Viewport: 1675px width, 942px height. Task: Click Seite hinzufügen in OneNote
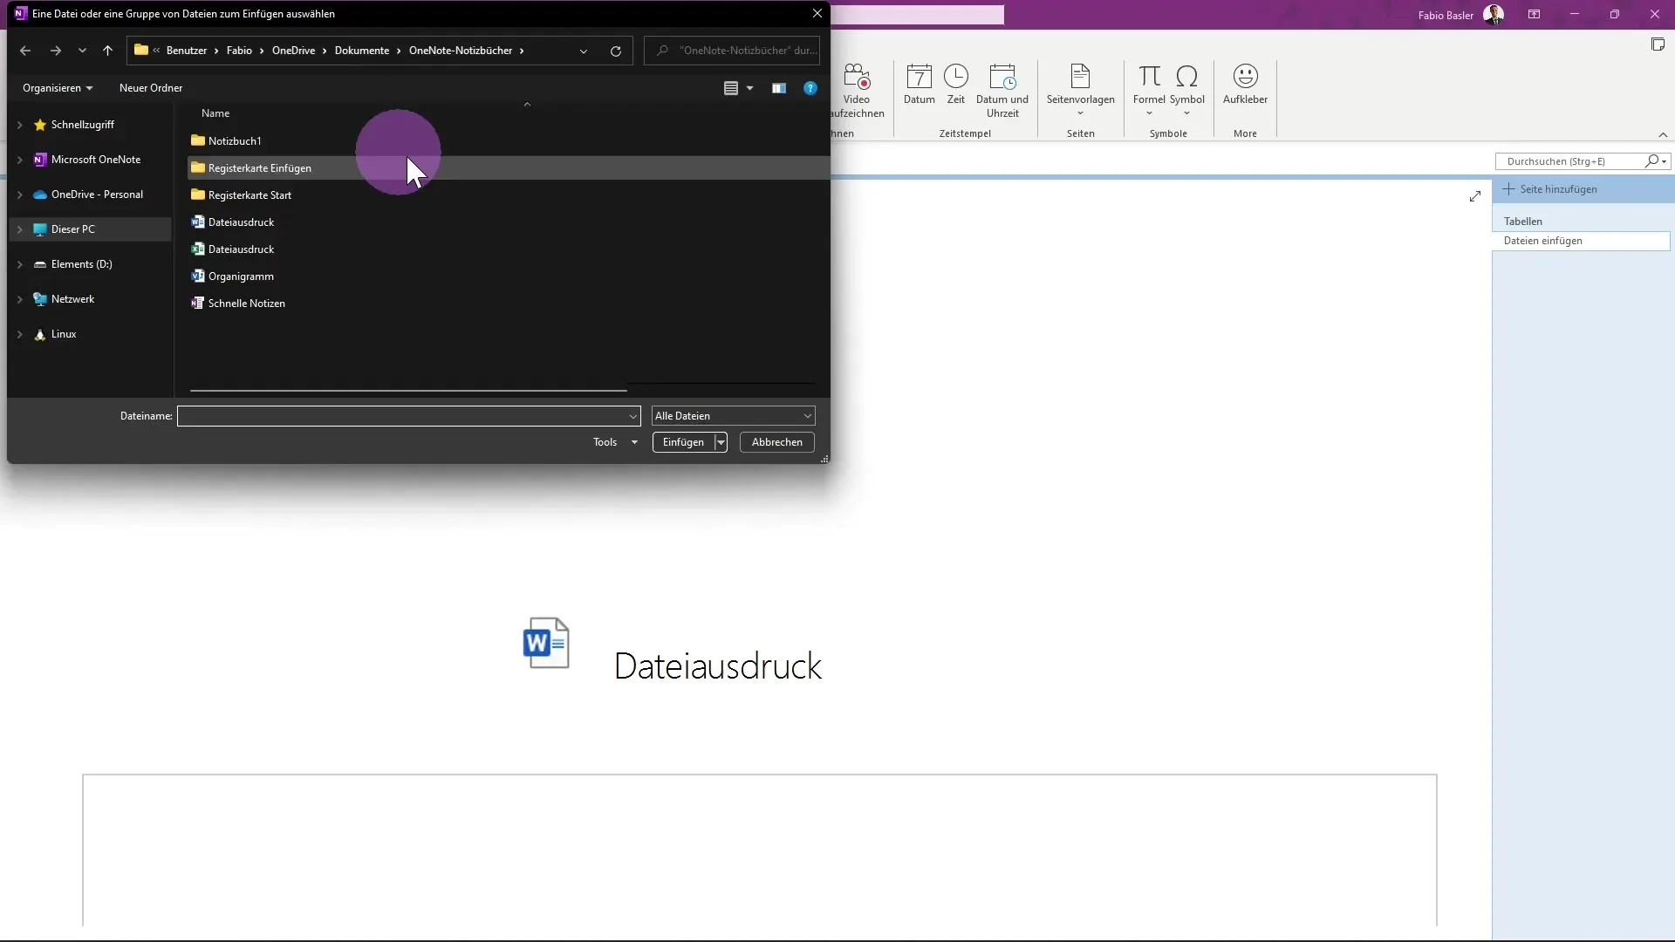[1551, 189]
